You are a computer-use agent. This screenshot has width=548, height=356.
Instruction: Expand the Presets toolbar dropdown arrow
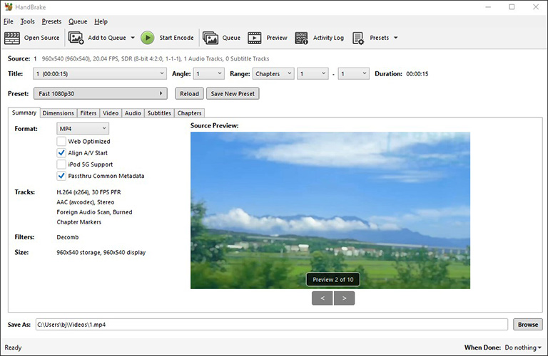395,38
